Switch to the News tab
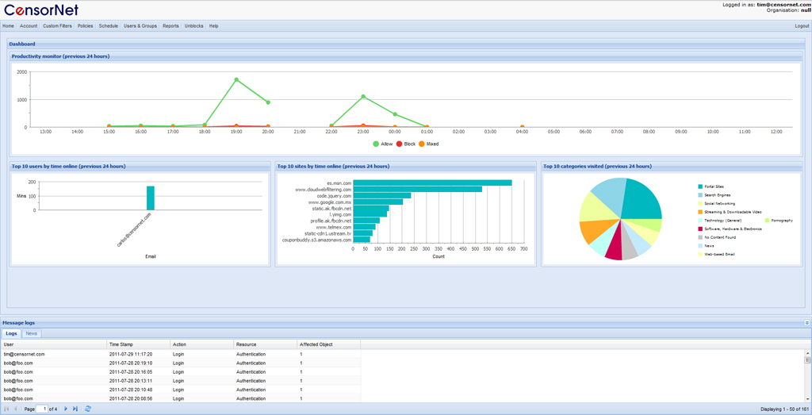Viewport: 812px width, 415px height. coord(32,333)
